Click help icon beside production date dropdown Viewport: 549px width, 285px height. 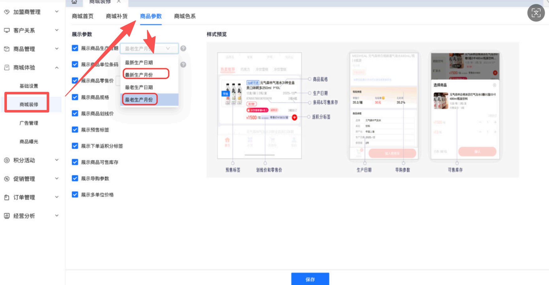point(183,48)
